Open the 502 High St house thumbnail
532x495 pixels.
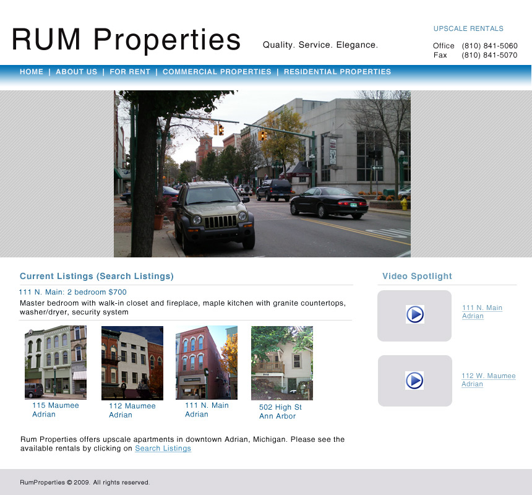(x=282, y=363)
